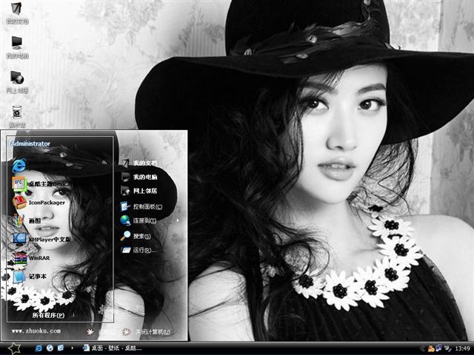Image resolution: width=474 pixels, height=355 pixels.
Task: Click the globe browser Quick Launch icon
Action: click(x=50, y=348)
